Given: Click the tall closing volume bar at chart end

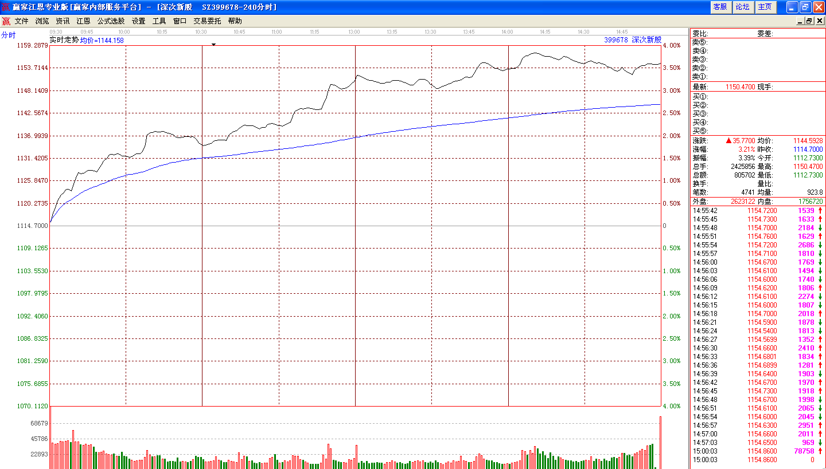Looking at the screenshot, I should [x=660, y=443].
